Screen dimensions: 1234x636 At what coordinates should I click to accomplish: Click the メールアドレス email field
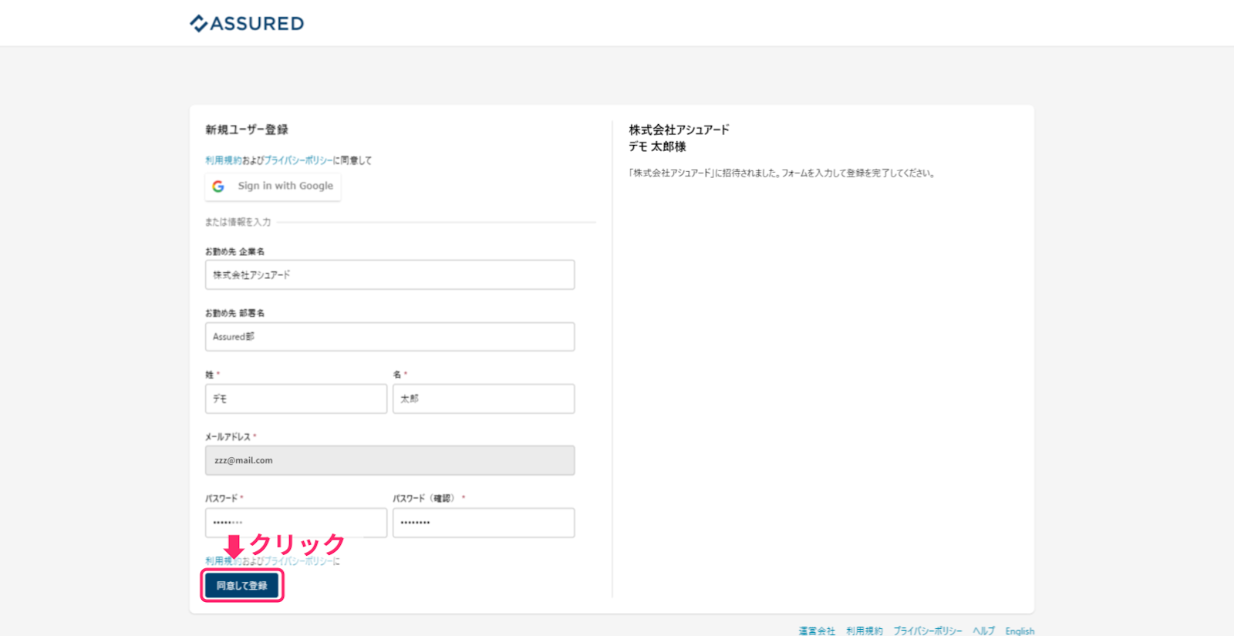pos(389,460)
